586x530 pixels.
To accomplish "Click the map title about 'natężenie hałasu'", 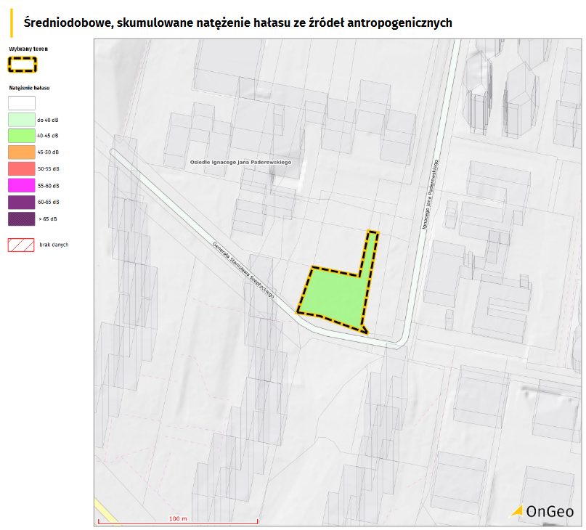I will (237, 23).
